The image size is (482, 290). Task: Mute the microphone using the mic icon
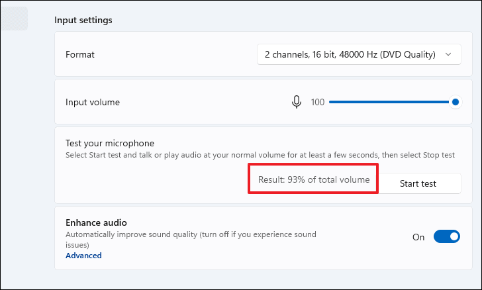297,102
